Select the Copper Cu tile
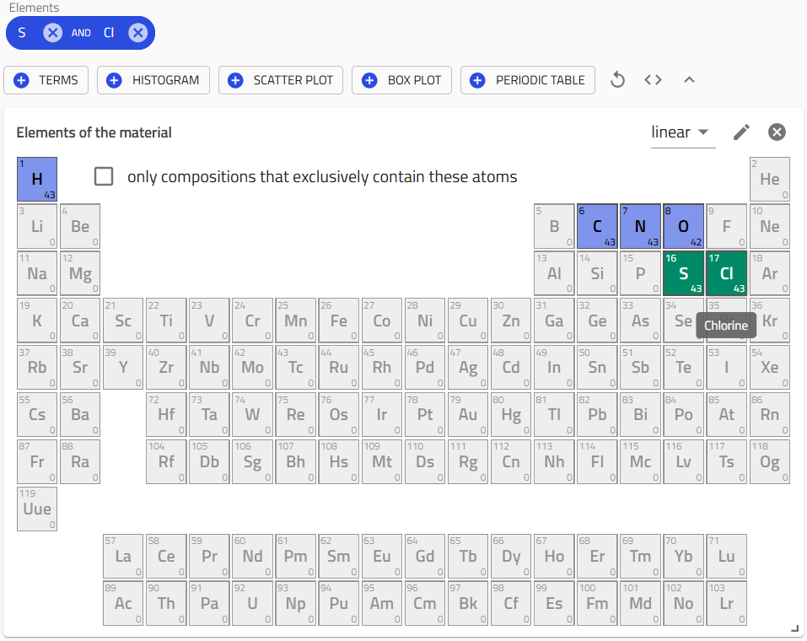This screenshot has height=641, width=807. click(468, 320)
